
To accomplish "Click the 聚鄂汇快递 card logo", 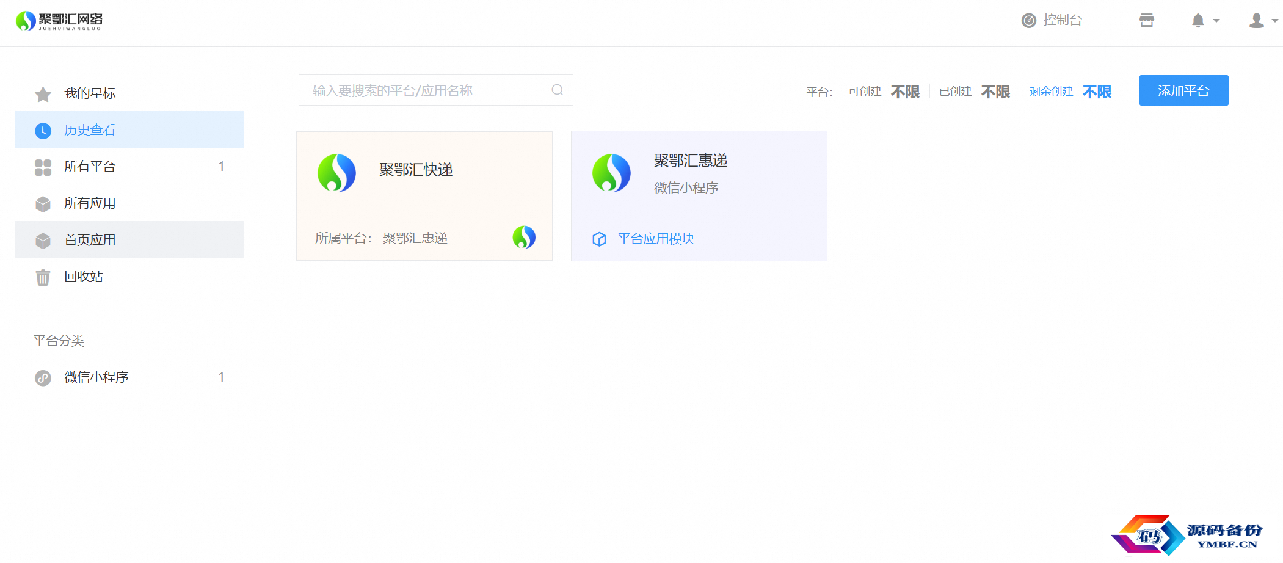I will point(336,173).
